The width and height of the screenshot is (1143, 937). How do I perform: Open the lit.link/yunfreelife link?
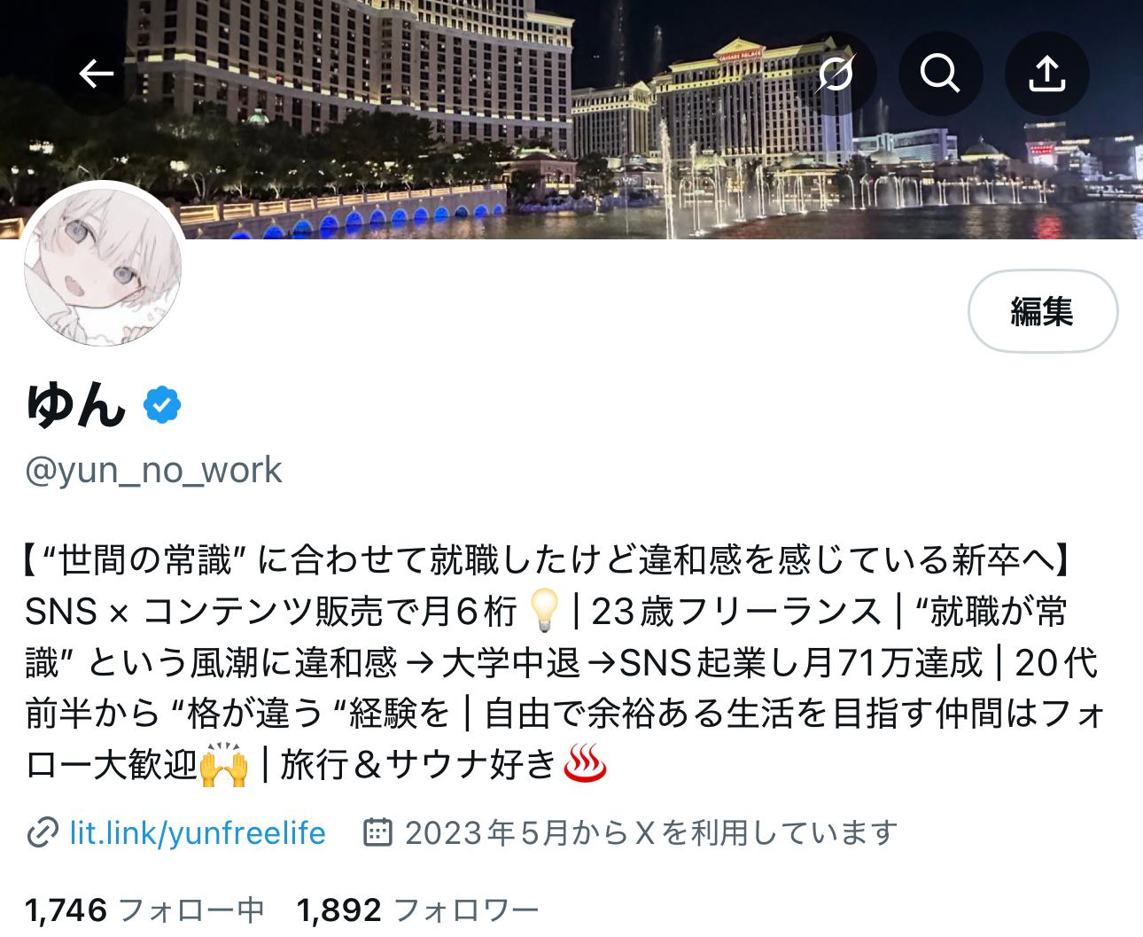point(198,833)
